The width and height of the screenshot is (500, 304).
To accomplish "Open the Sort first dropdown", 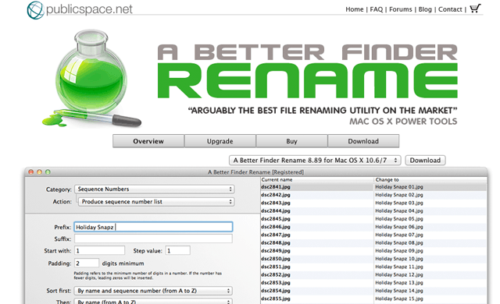I will (x=153, y=291).
